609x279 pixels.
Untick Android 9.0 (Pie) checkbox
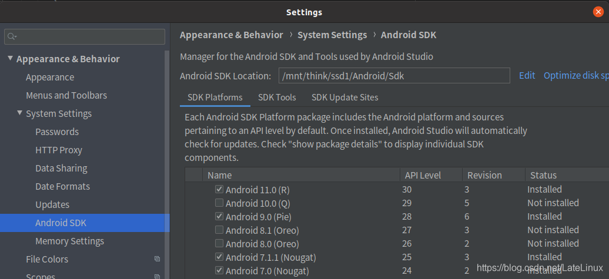pyautogui.click(x=219, y=216)
